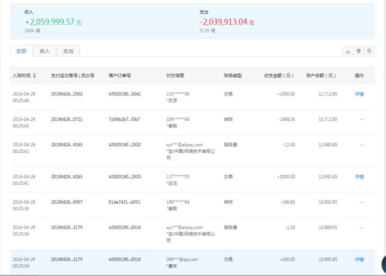Click the 入账时间 column header

pyautogui.click(x=21, y=76)
